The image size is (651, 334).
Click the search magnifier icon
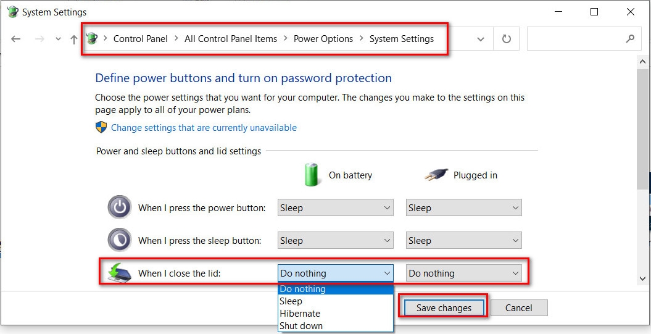pos(630,39)
